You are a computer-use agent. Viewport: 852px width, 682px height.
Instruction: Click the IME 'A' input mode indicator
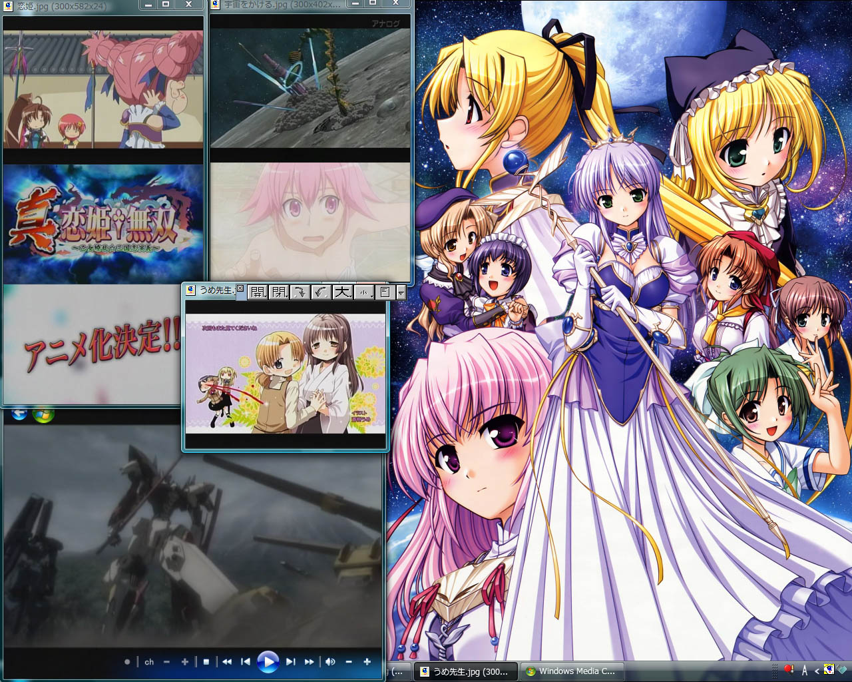pyautogui.click(x=804, y=671)
